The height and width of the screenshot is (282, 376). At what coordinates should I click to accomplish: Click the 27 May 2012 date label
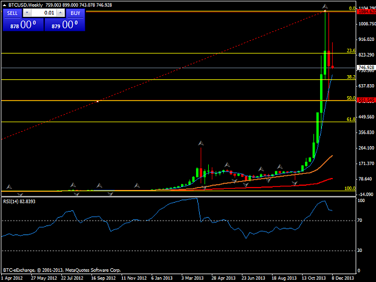pos(44,278)
